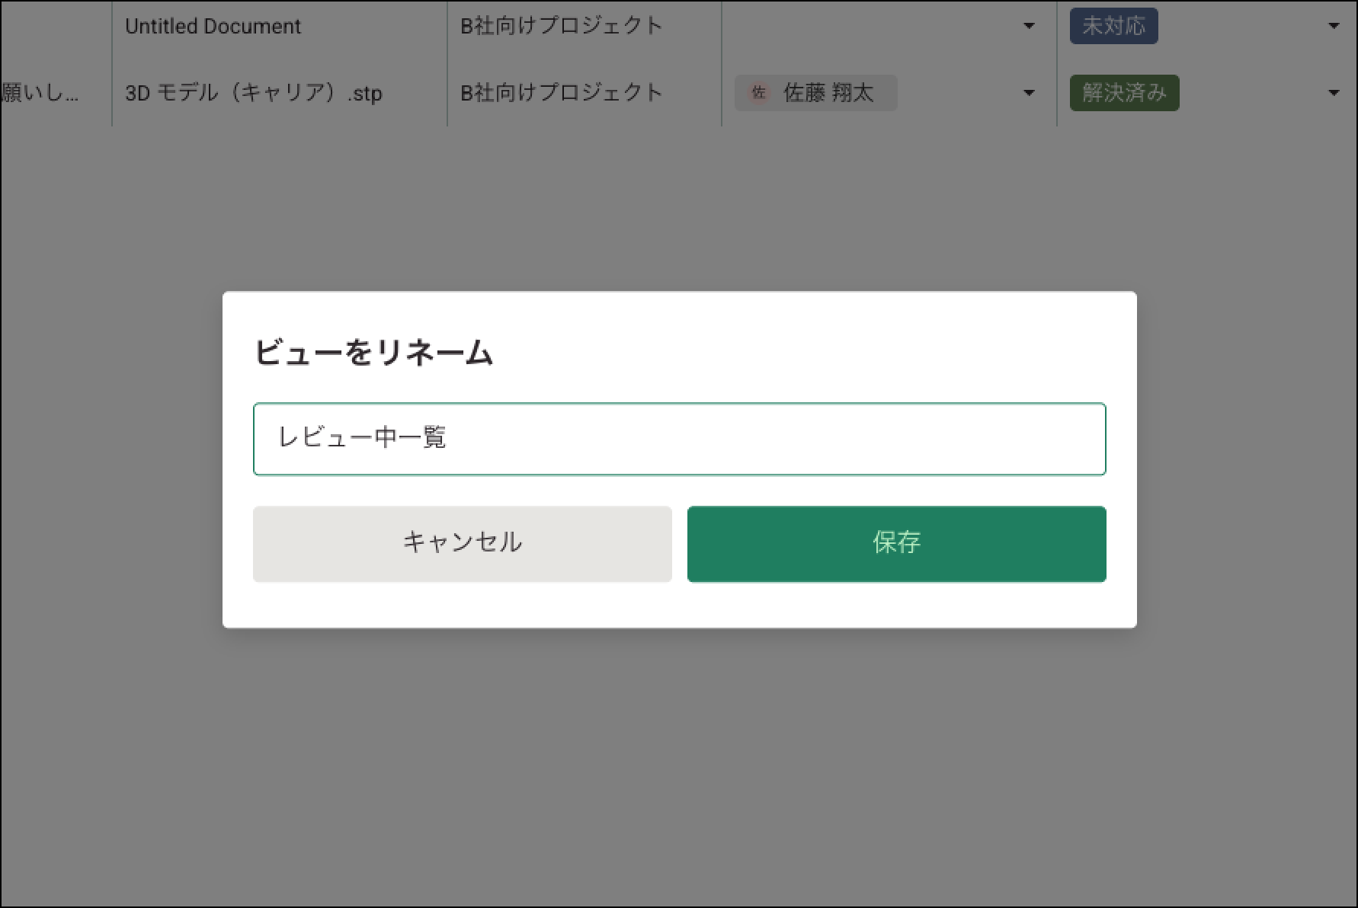This screenshot has width=1358, height=908.
Task: Open status dropdown arrow beside 未対応
Action: coord(1334,27)
